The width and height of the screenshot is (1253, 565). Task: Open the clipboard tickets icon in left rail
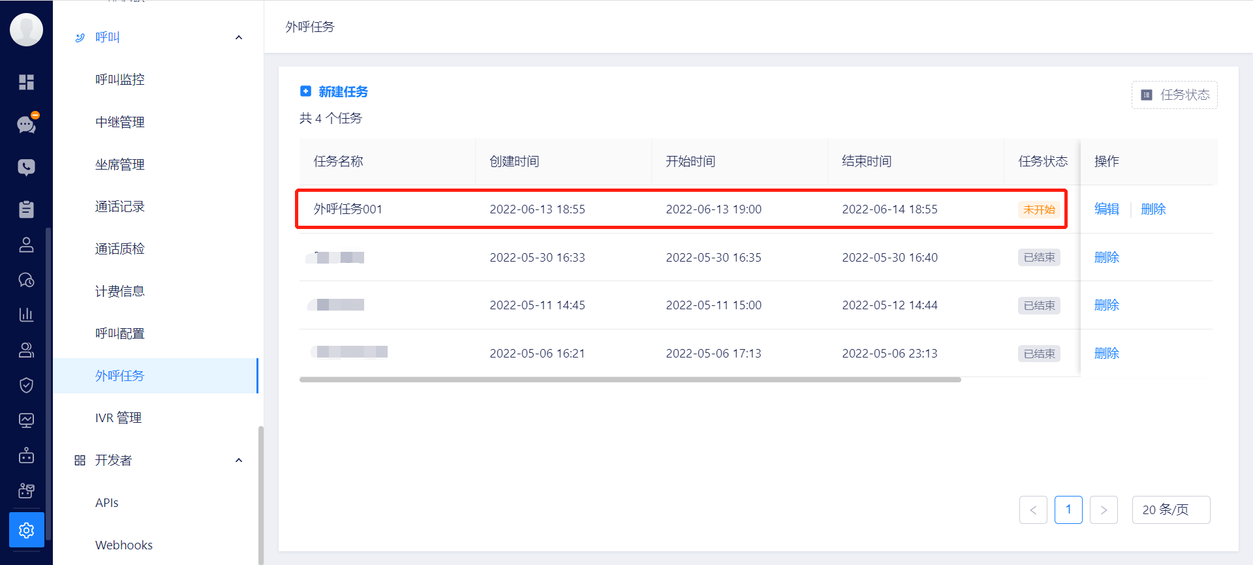26,209
